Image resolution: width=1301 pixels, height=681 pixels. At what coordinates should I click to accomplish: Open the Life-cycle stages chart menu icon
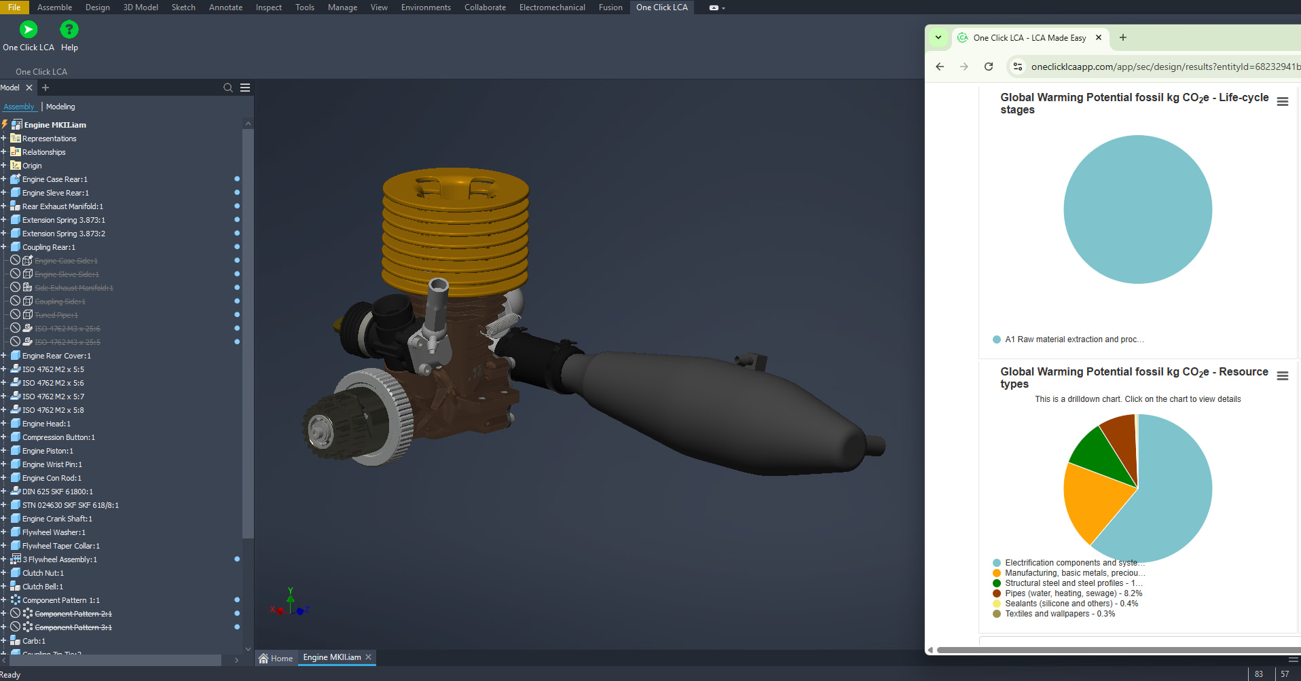[1283, 102]
